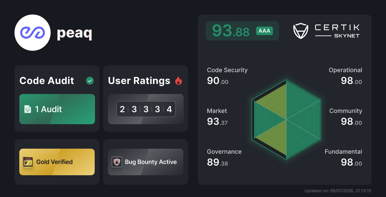The image size is (386, 197).
Task: Click the AAA rating badge
Action: tap(264, 31)
